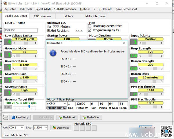Select the first Multiple ESC box
Viewport: 174px width, 139px height.
(x=76, y=128)
